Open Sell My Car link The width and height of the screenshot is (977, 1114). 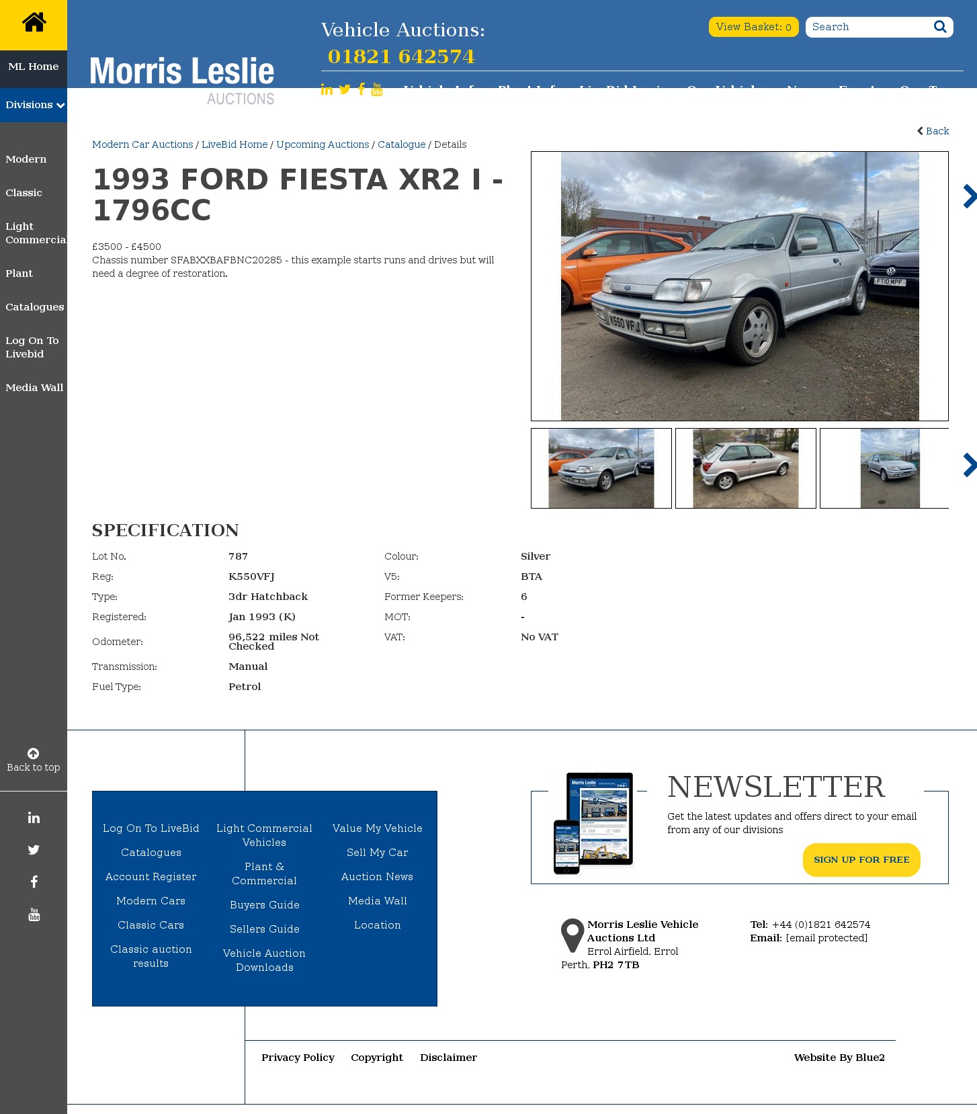click(x=378, y=853)
